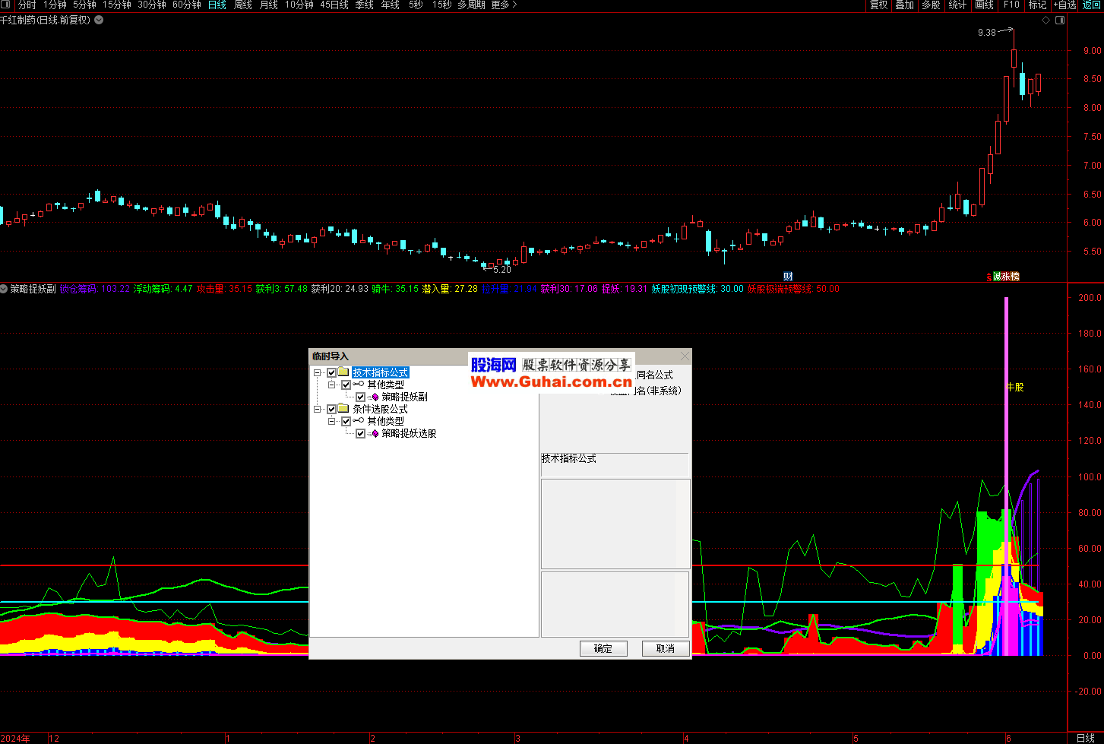Screen dimensions: 1104x744
Task: Click the 叠加 toolbar button
Action: pyautogui.click(x=904, y=5)
